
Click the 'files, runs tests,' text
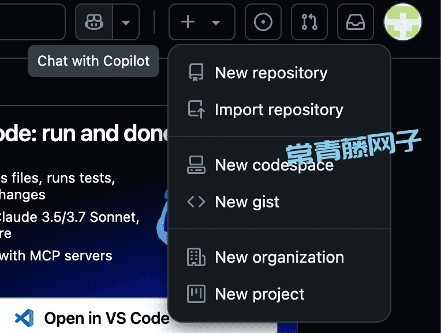pyautogui.click(x=63, y=178)
